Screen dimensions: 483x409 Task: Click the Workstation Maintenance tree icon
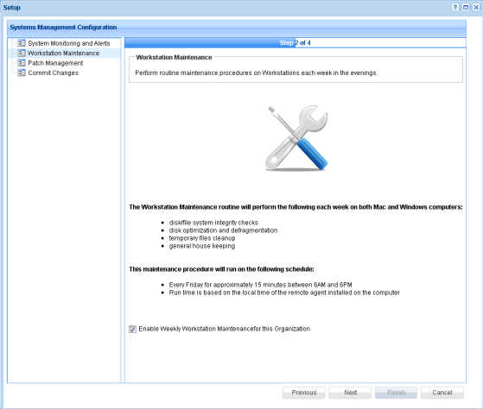click(x=22, y=53)
